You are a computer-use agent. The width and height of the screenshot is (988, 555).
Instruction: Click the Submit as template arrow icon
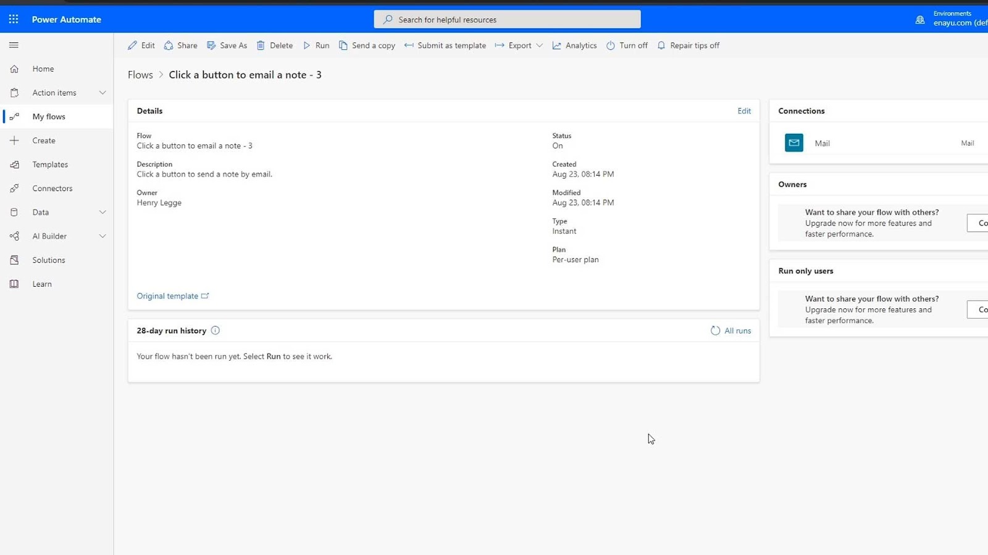pyautogui.click(x=409, y=46)
